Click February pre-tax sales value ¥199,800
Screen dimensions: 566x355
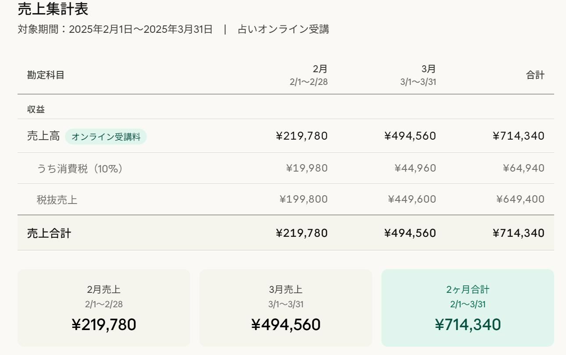pyautogui.click(x=303, y=200)
